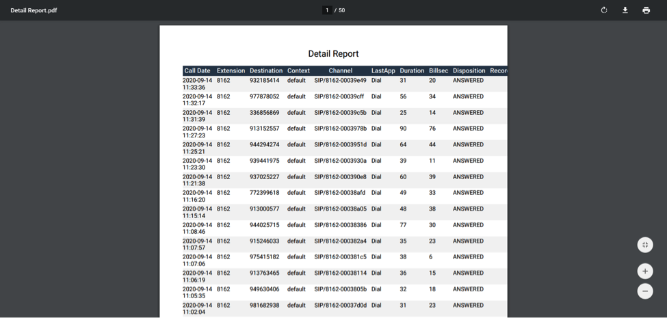Click the Detail Report.pdf file title
This screenshot has height=318, width=667.
pyautogui.click(x=34, y=10)
